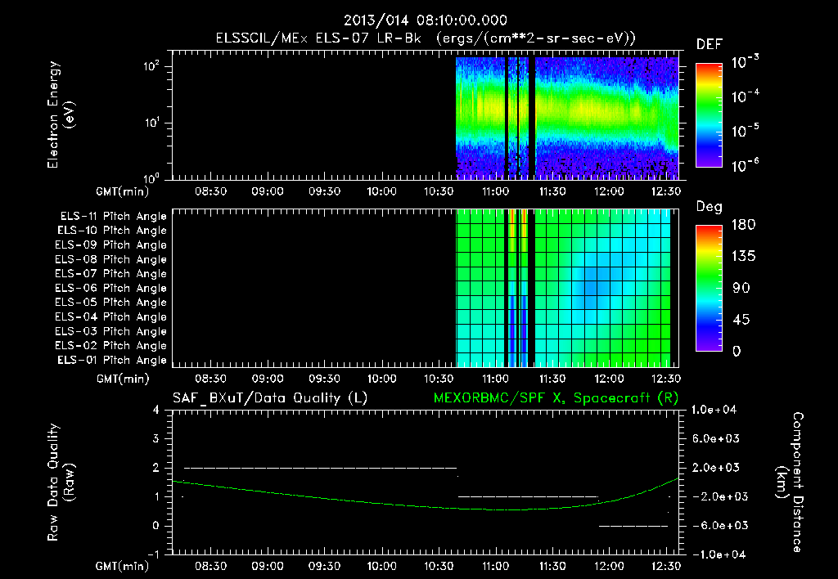Screen dimensions: 838x579
Task: Click the Component Distance (km) axis label
Action: (790, 482)
